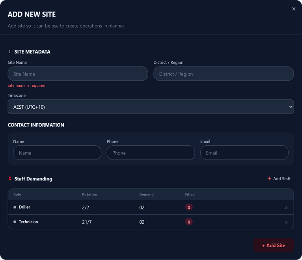The width and height of the screenshot is (302, 260).
Task: Click the Timezone dropdown chevron arrow
Action: [291, 107]
